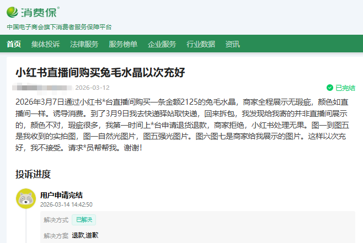Open the 法律服务 menu item
Screen dimensions: 363x243
[x=84, y=45]
